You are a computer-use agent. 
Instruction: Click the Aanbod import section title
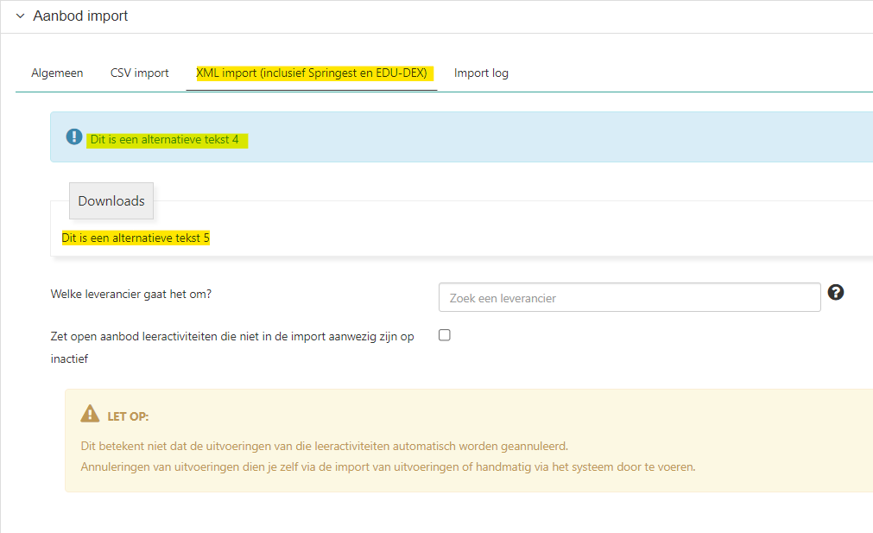[79, 16]
